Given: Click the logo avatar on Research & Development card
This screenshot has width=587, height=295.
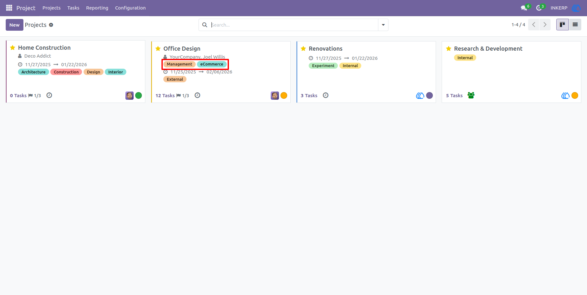Looking at the screenshot, I should (565, 96).
